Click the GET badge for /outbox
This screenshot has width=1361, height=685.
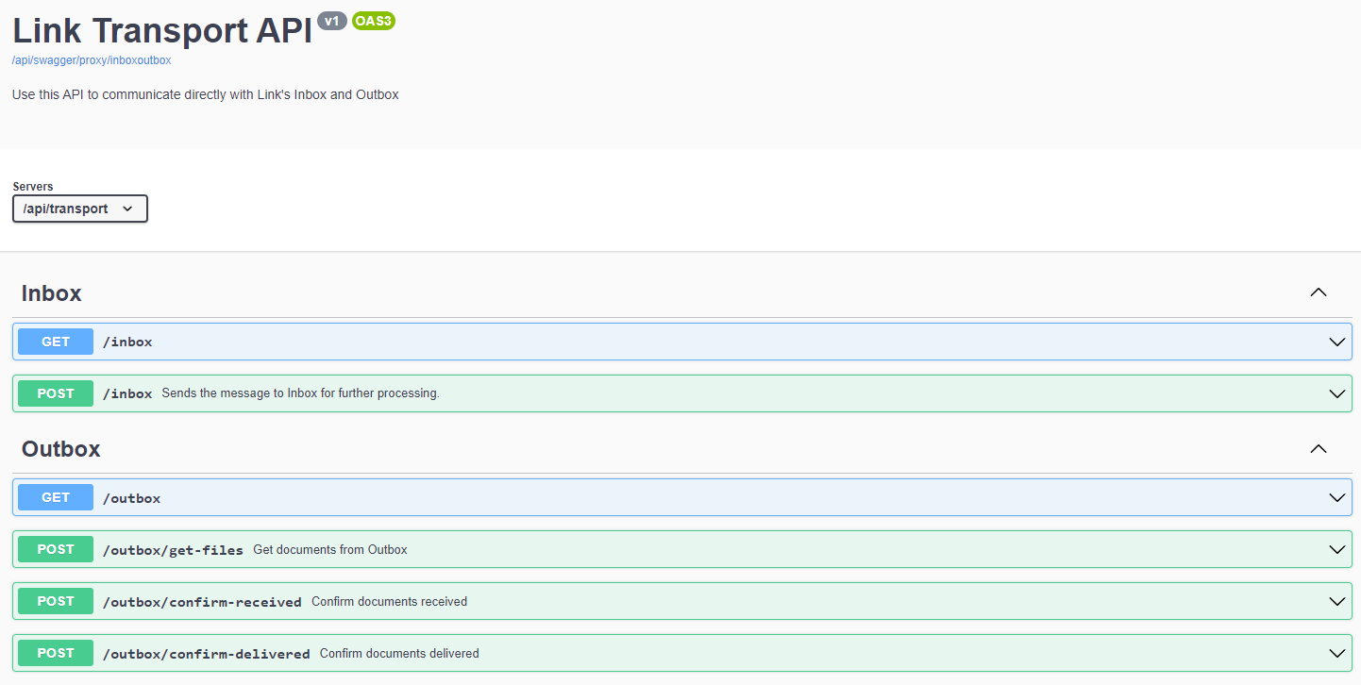[x=56, y=497]
